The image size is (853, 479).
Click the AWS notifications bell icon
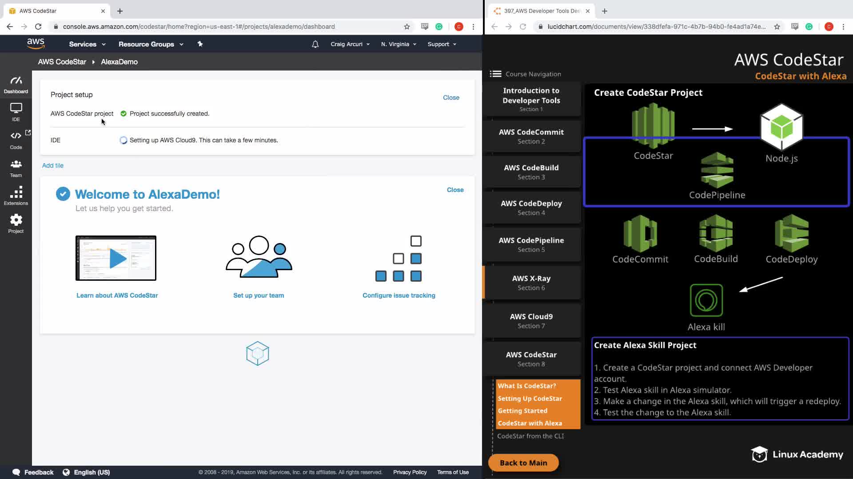click(315, 44)
